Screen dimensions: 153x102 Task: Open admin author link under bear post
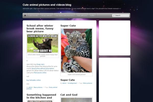click(30, 87)
